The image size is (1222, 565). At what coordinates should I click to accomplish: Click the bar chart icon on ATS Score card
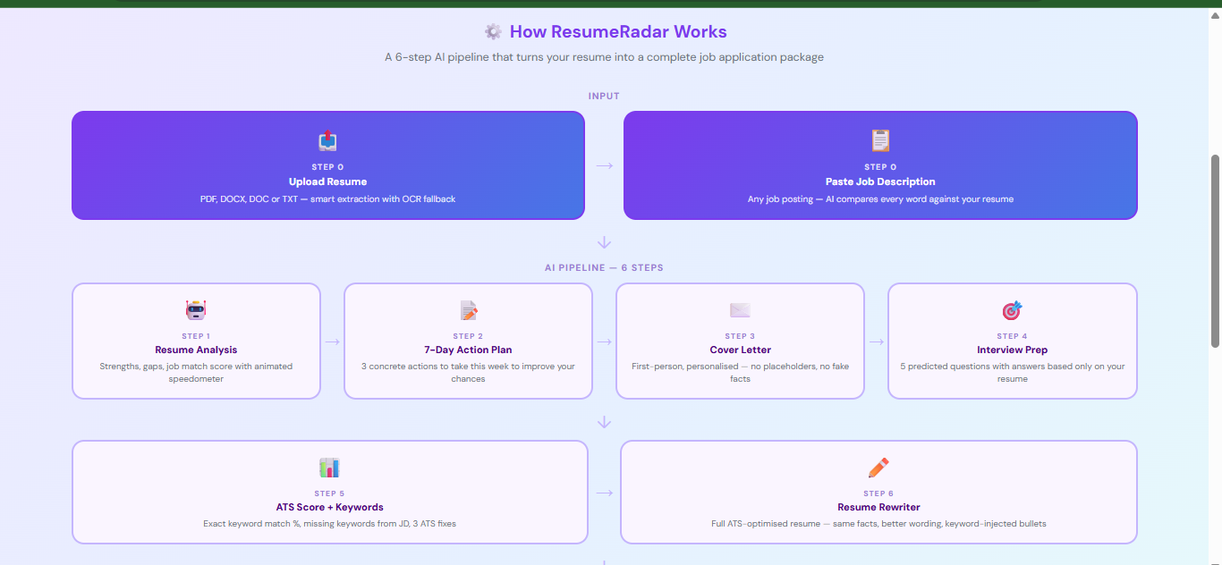(329, 468)
